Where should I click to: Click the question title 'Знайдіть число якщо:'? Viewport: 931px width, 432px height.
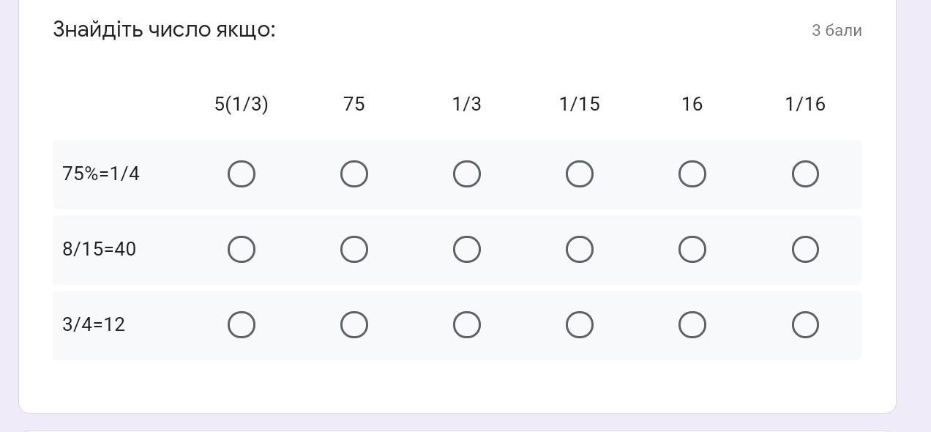pyautogui.click(x=164, y=30)
